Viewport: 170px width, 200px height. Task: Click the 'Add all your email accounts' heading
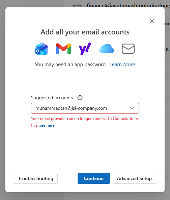85,32
